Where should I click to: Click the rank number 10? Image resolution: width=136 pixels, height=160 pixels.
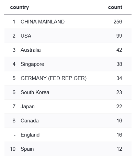coord(13,149)
